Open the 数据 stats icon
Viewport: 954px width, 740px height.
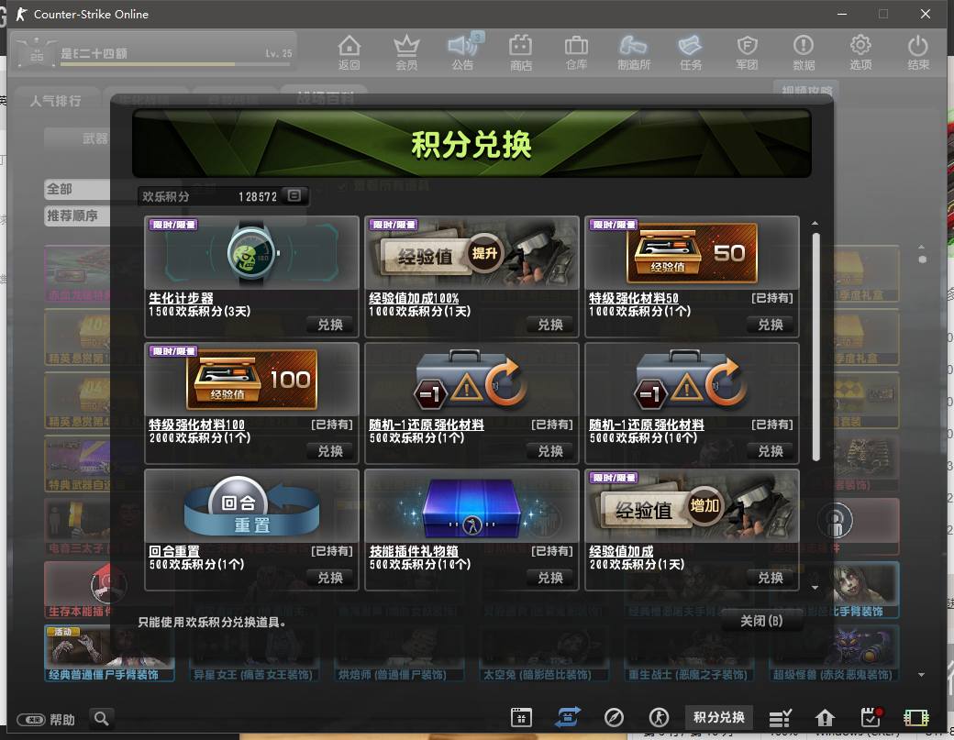point(804,51)
